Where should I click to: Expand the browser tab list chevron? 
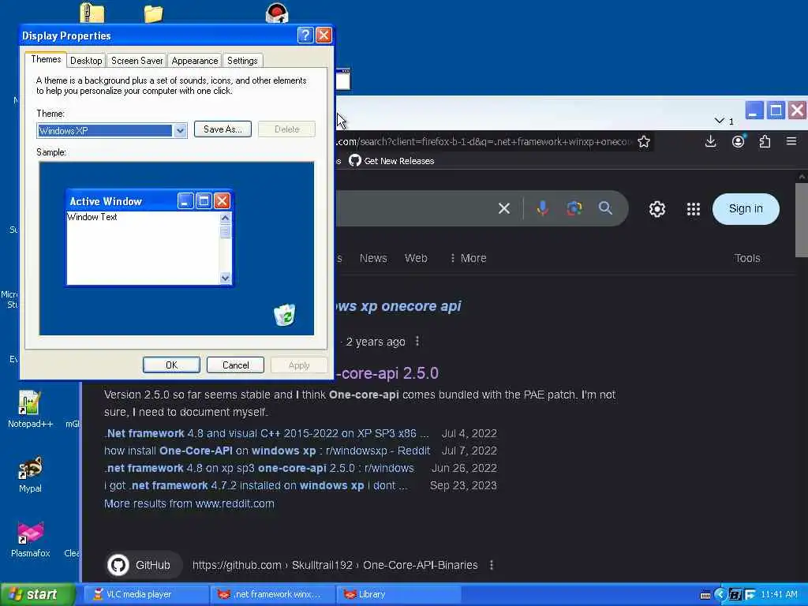[720, 121]
